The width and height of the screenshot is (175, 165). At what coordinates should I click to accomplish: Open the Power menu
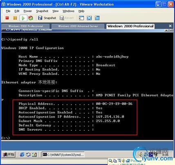pos(28,11)
